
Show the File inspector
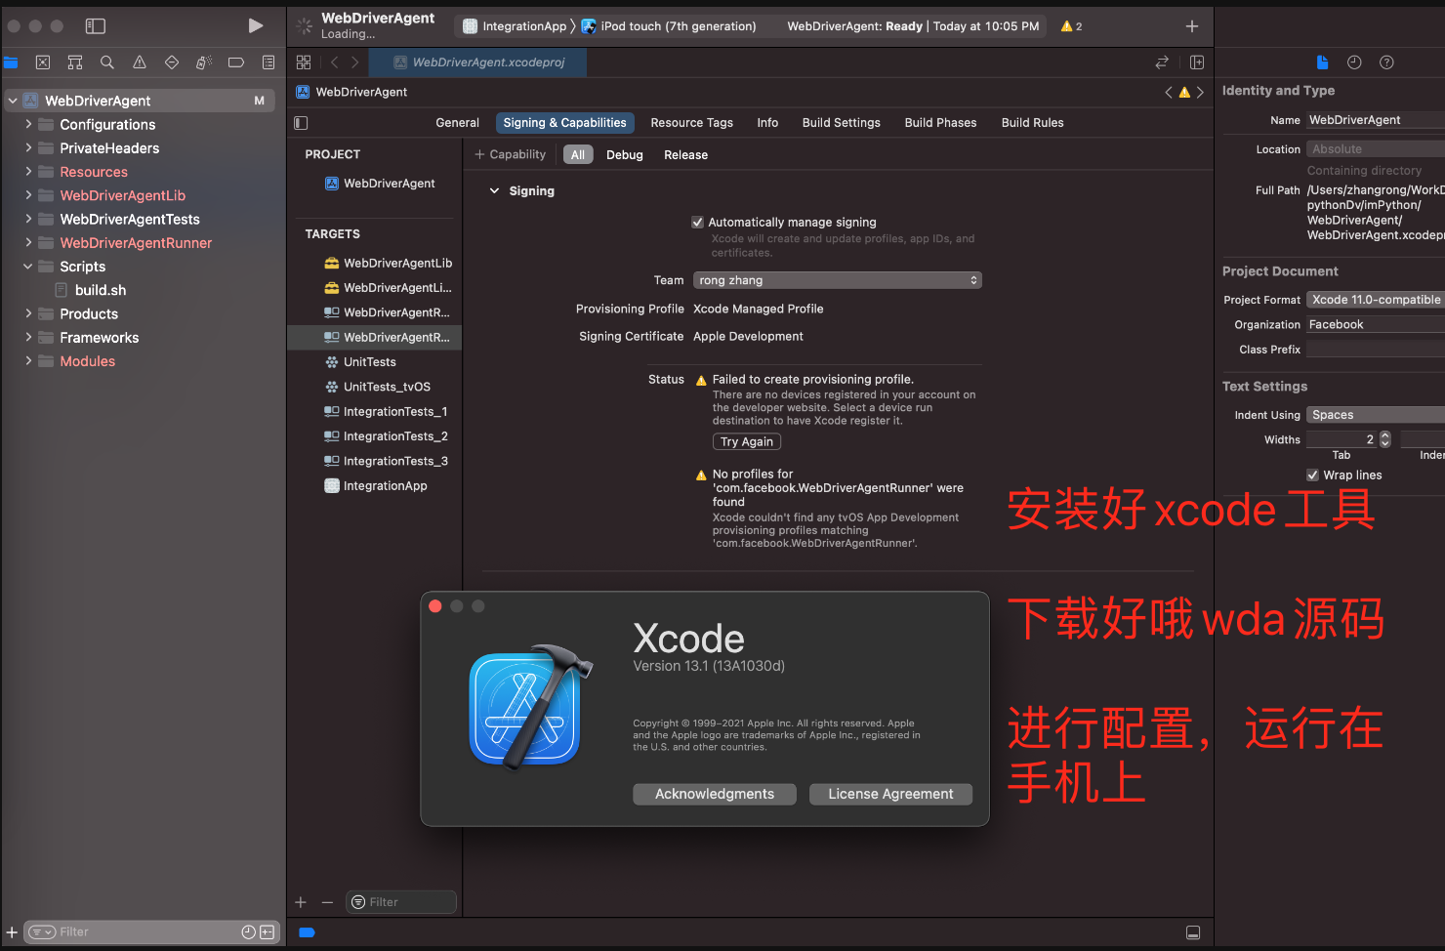(1322, 62)
